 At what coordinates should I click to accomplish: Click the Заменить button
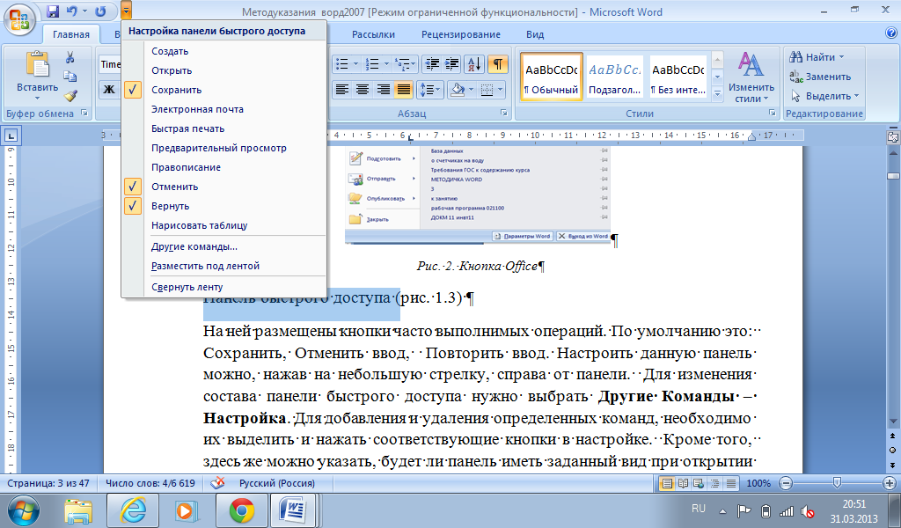(x=820, y=77)
